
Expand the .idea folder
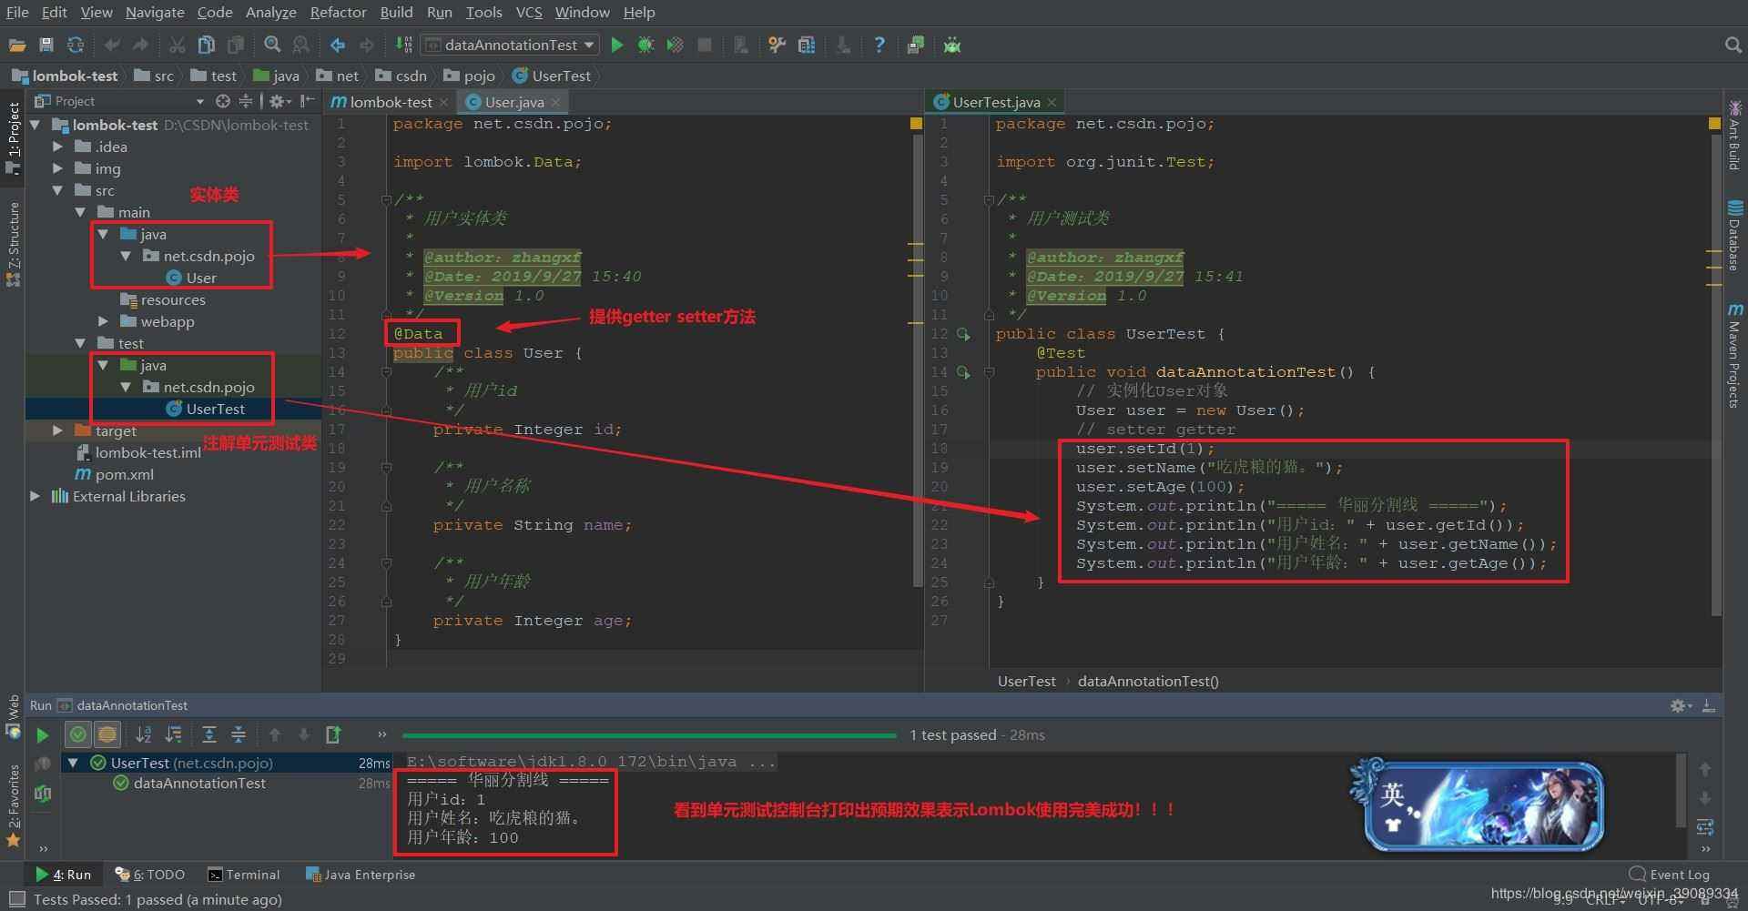click(x=57, y=147)
